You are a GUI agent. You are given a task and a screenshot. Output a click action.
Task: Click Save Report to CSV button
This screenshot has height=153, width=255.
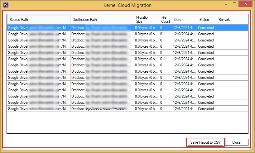[x=205, y=142]
